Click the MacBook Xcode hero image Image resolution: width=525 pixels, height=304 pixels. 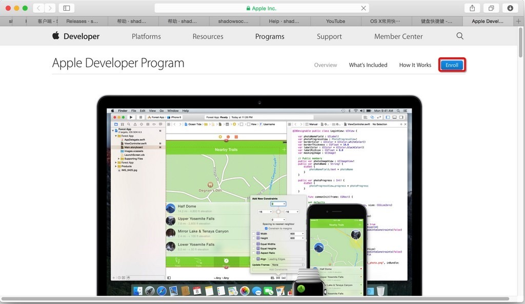[259, 196]
